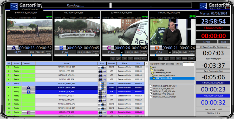Expand the 2023-06-28_Miércoles folder
The width and height of the screenshot is (234, 119).
tap(153, 75)
